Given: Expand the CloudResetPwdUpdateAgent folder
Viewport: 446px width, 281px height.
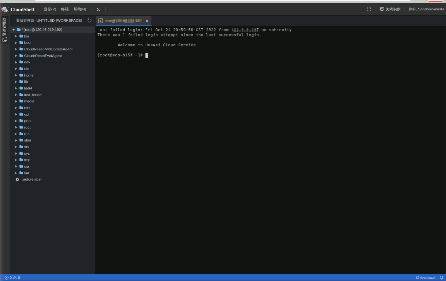Looking at the screenshot, I should (16, 49).
